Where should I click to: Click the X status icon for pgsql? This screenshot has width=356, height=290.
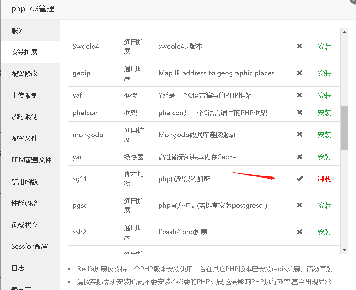(299, 205)
